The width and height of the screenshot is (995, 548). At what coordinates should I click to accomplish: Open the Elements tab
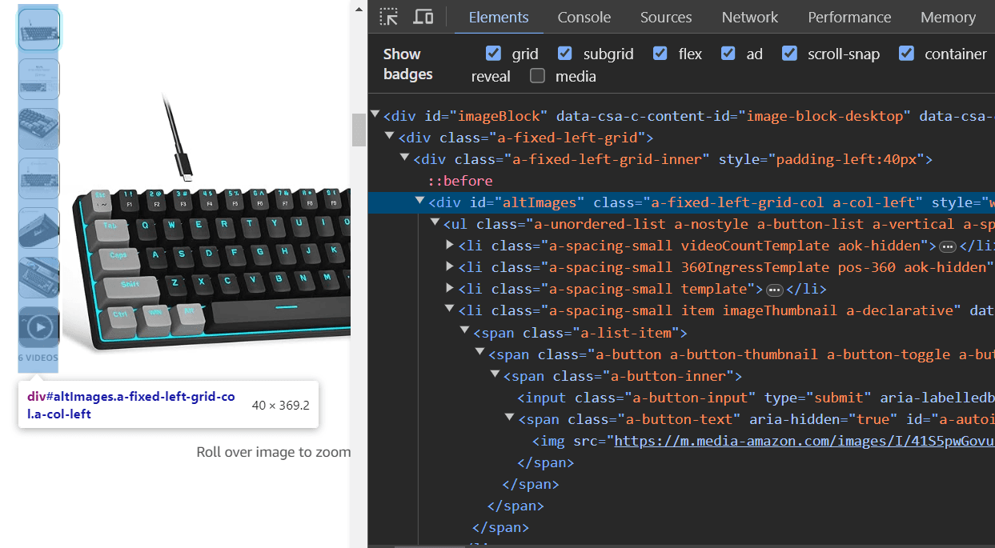coord(499,17)
